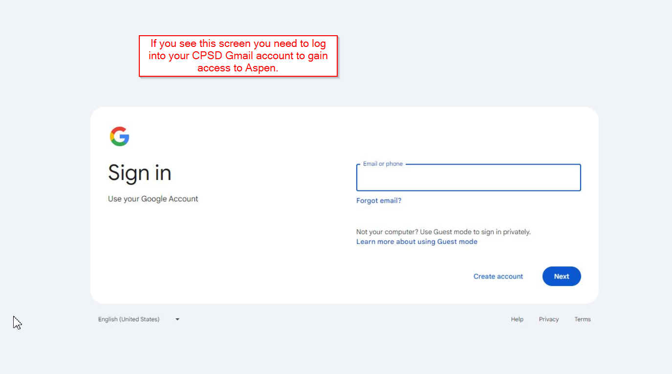Click the Not your computer? guest mode text
Image resolution: width=672 pixels, height=374 pixels.
click(x=443, y=232)
